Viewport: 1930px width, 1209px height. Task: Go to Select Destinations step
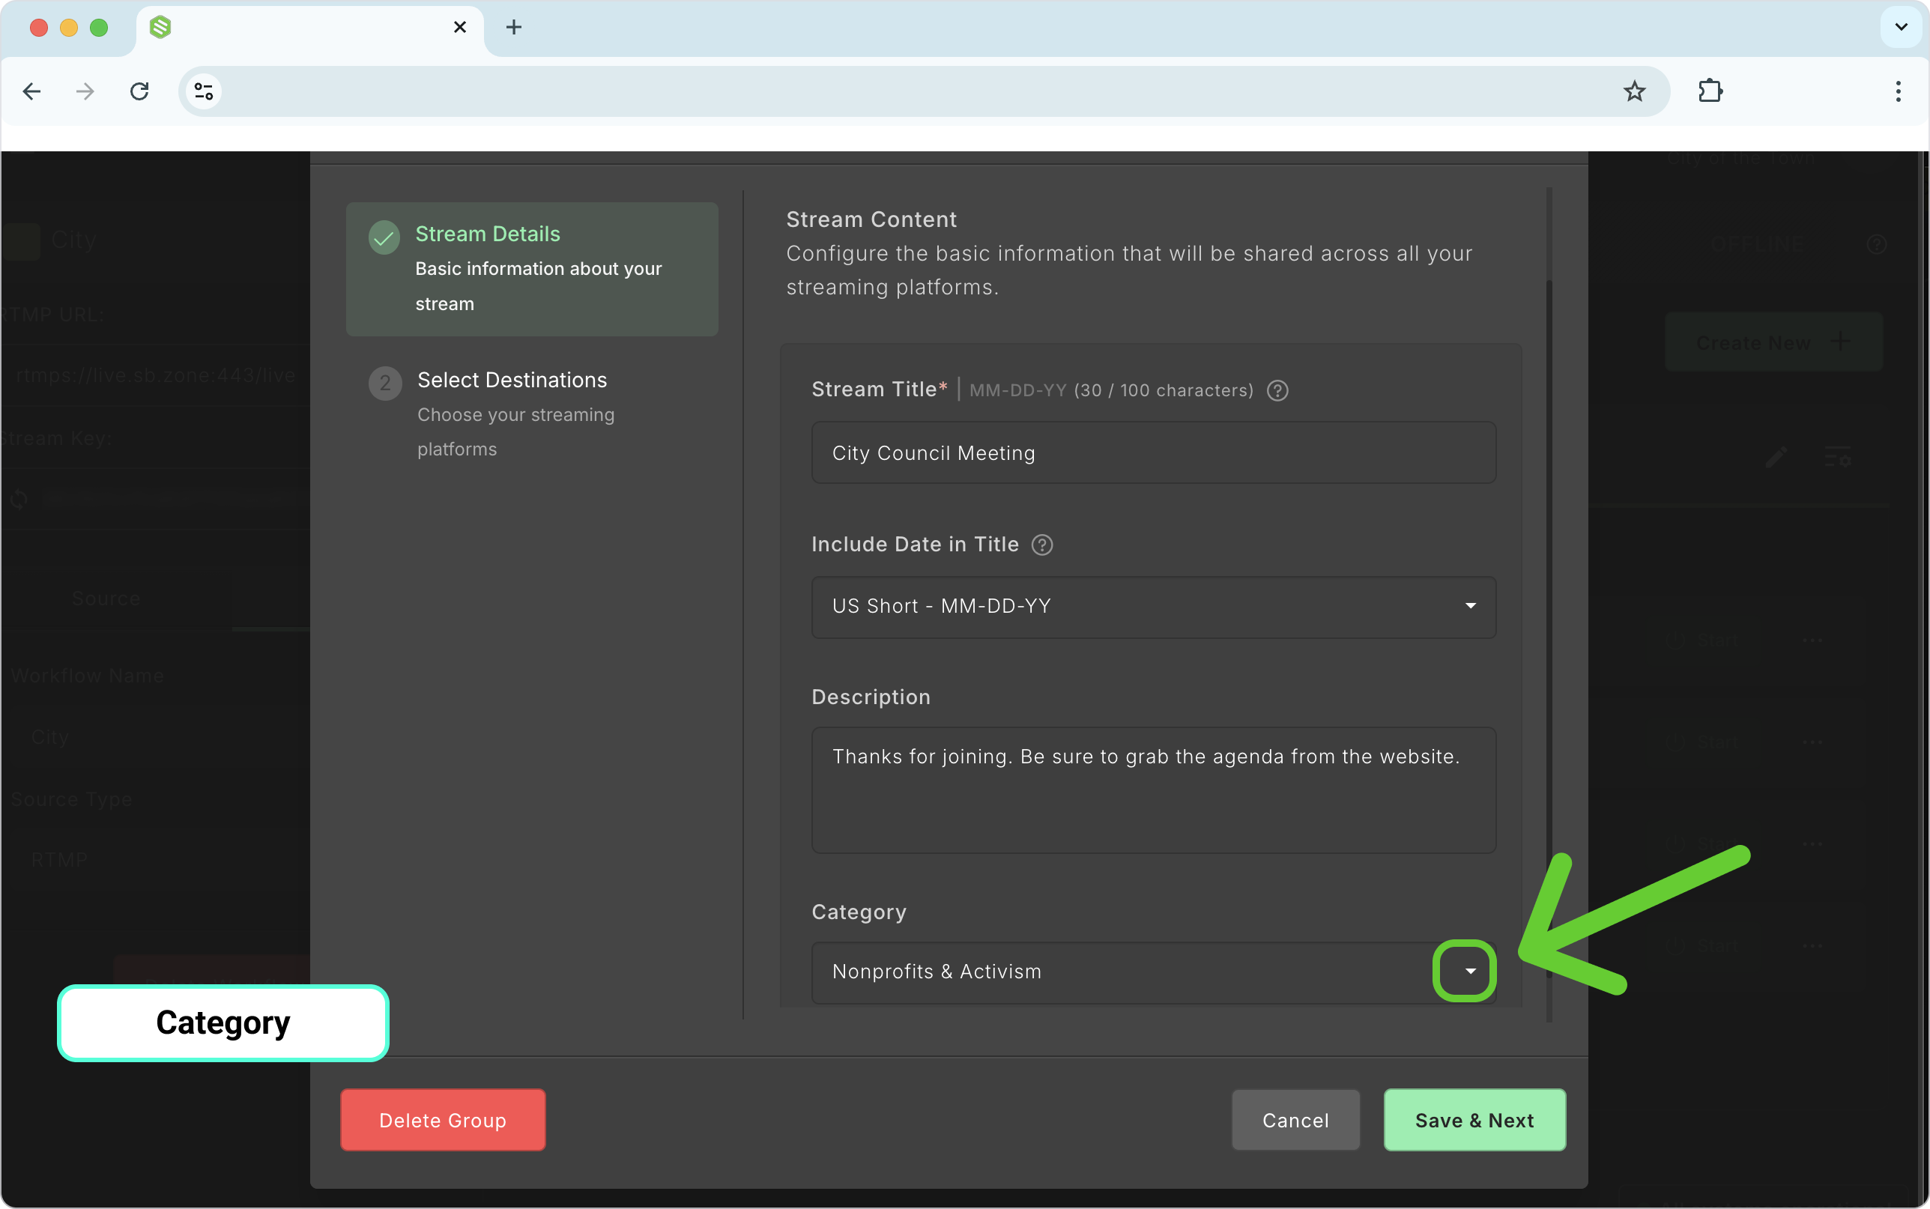point(532,413)
